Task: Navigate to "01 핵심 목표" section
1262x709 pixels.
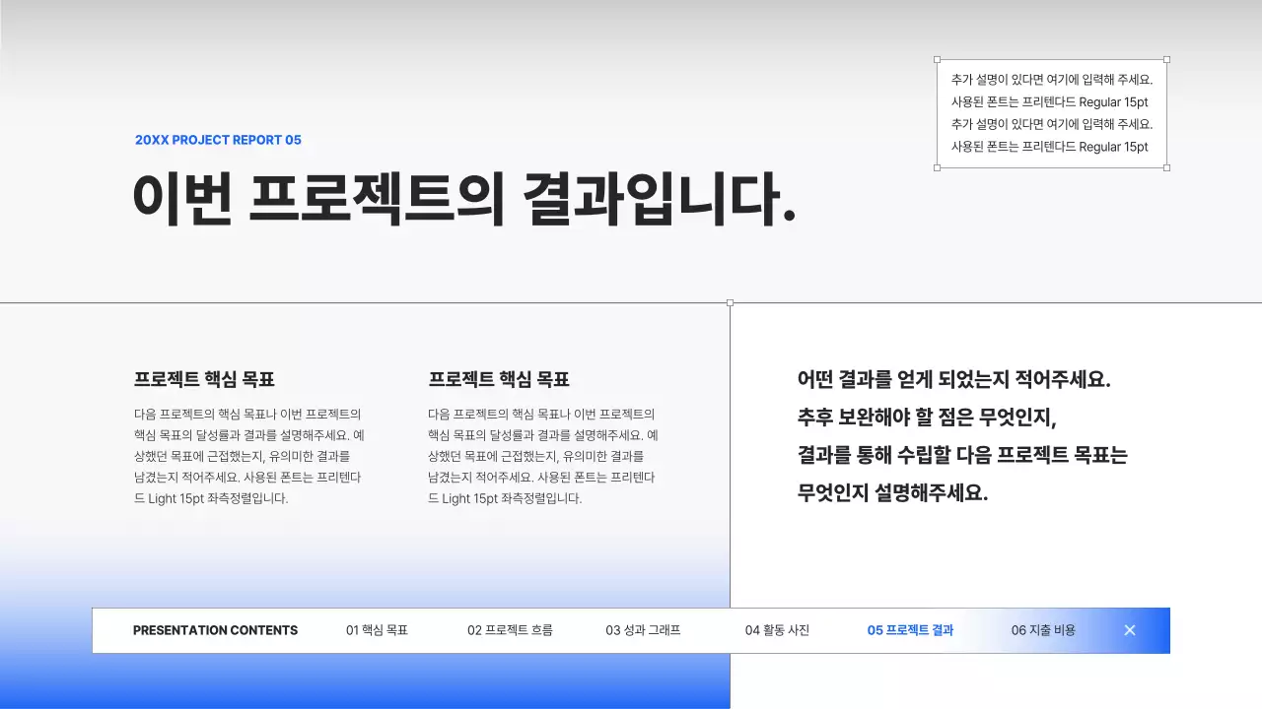Action: click(378, 630)
